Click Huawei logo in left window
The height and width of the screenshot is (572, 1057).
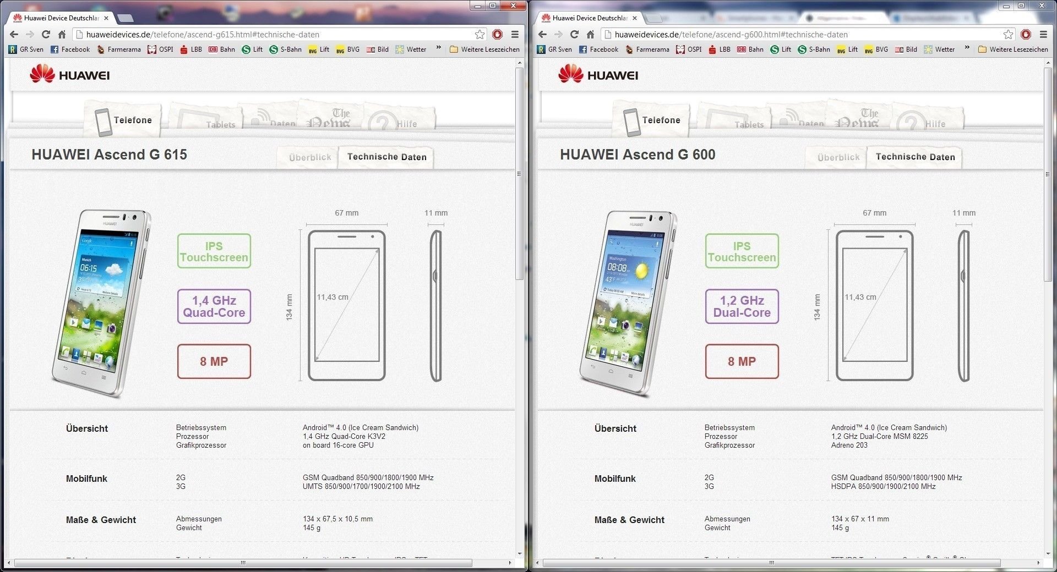pos(70,74)
